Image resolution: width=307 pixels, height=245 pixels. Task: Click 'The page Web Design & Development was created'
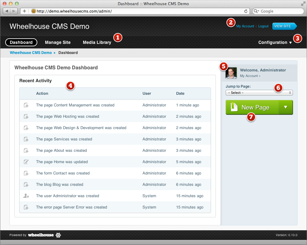coord(81,128)
